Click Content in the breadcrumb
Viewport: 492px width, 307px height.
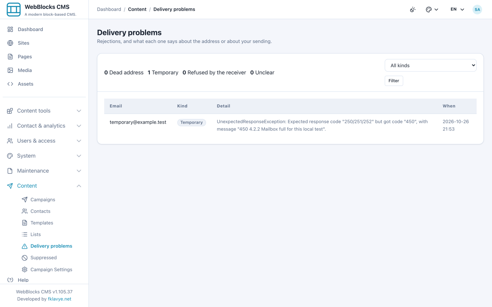(137, 9)
